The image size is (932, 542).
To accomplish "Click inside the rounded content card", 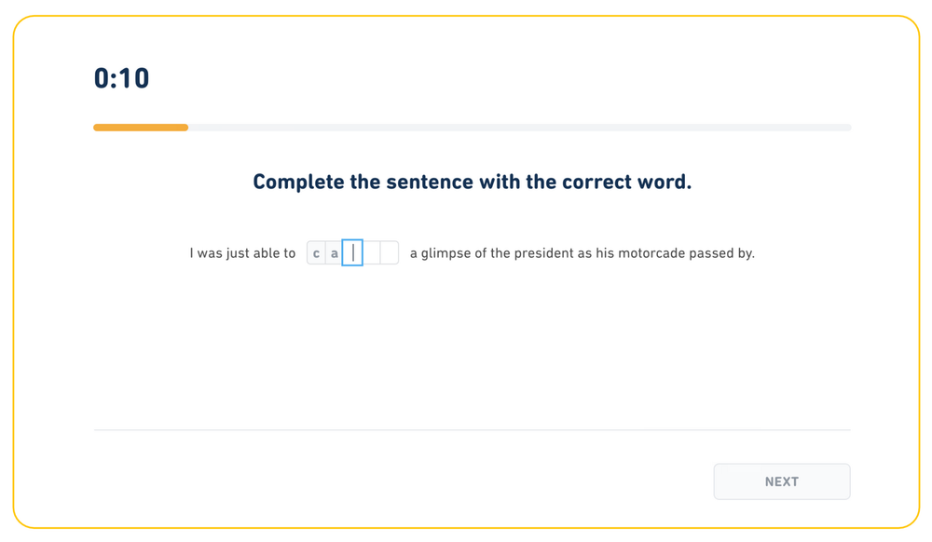I will (466, 354).
